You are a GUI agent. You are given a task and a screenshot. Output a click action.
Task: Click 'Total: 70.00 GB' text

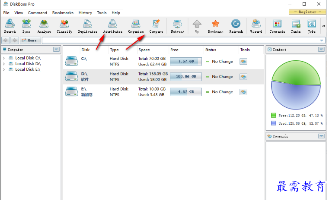[x=152, y=59]
